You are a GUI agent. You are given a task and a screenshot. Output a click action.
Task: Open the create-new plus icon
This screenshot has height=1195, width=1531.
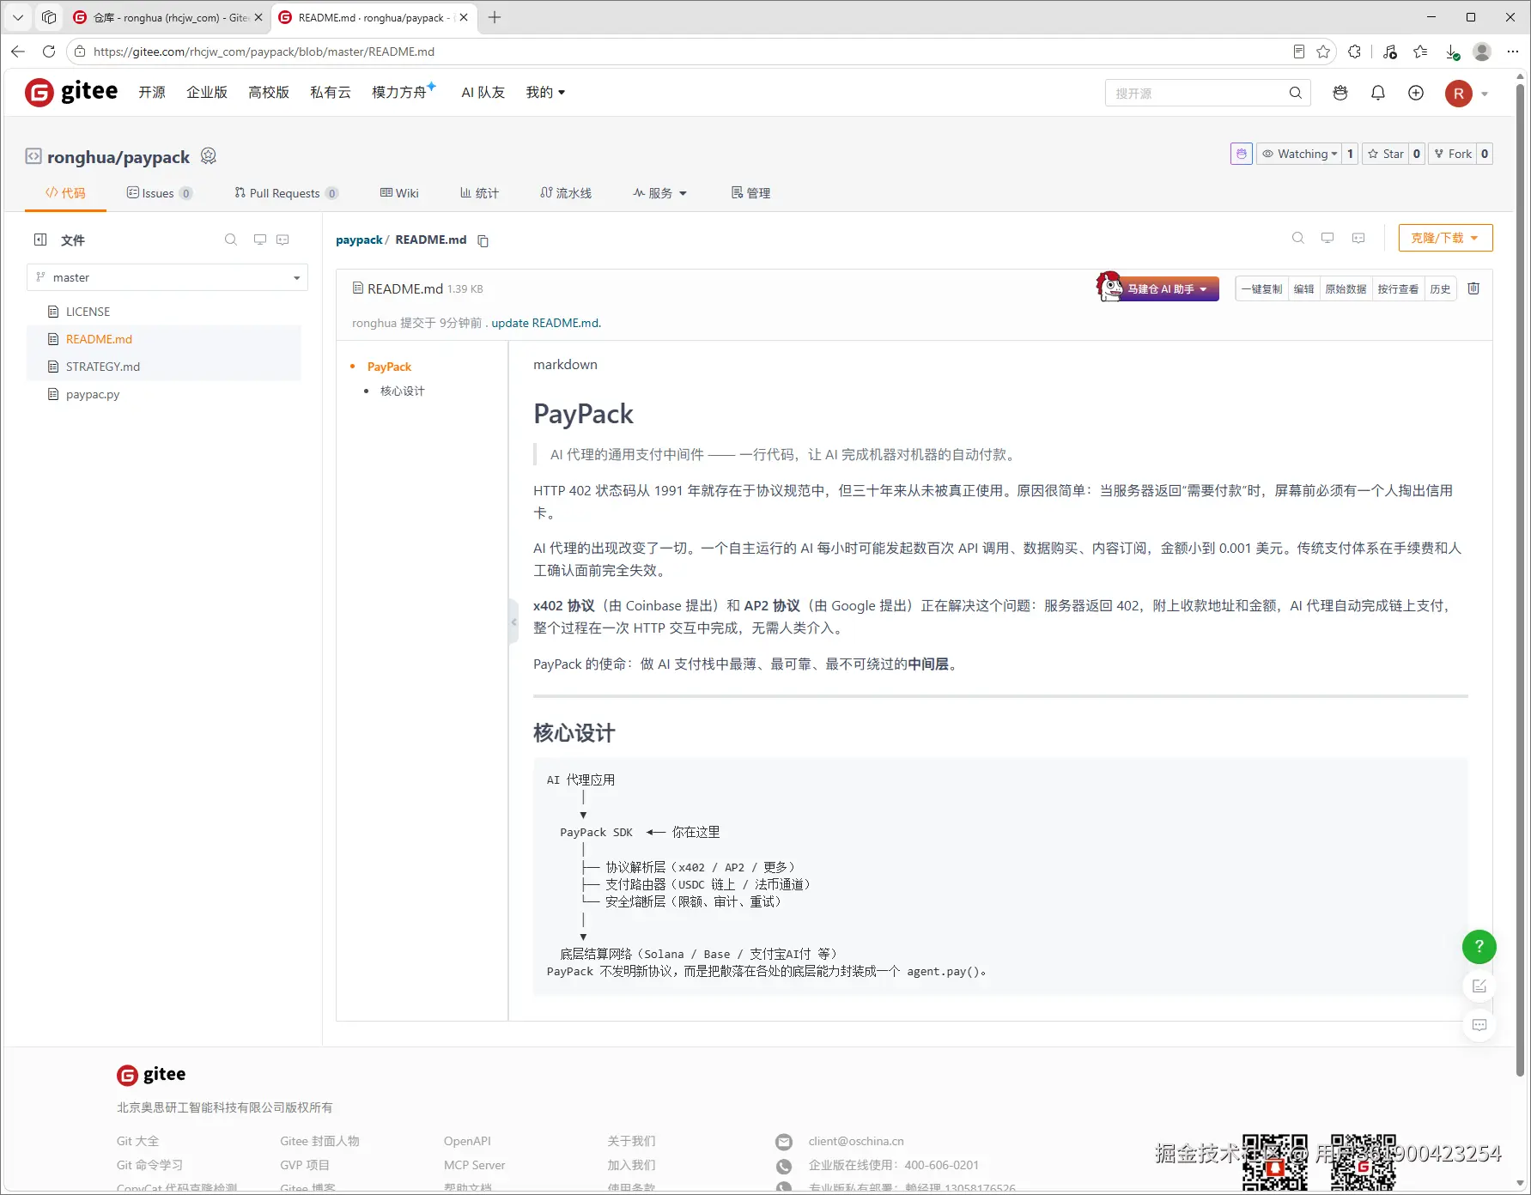(x=1416, y=93)
